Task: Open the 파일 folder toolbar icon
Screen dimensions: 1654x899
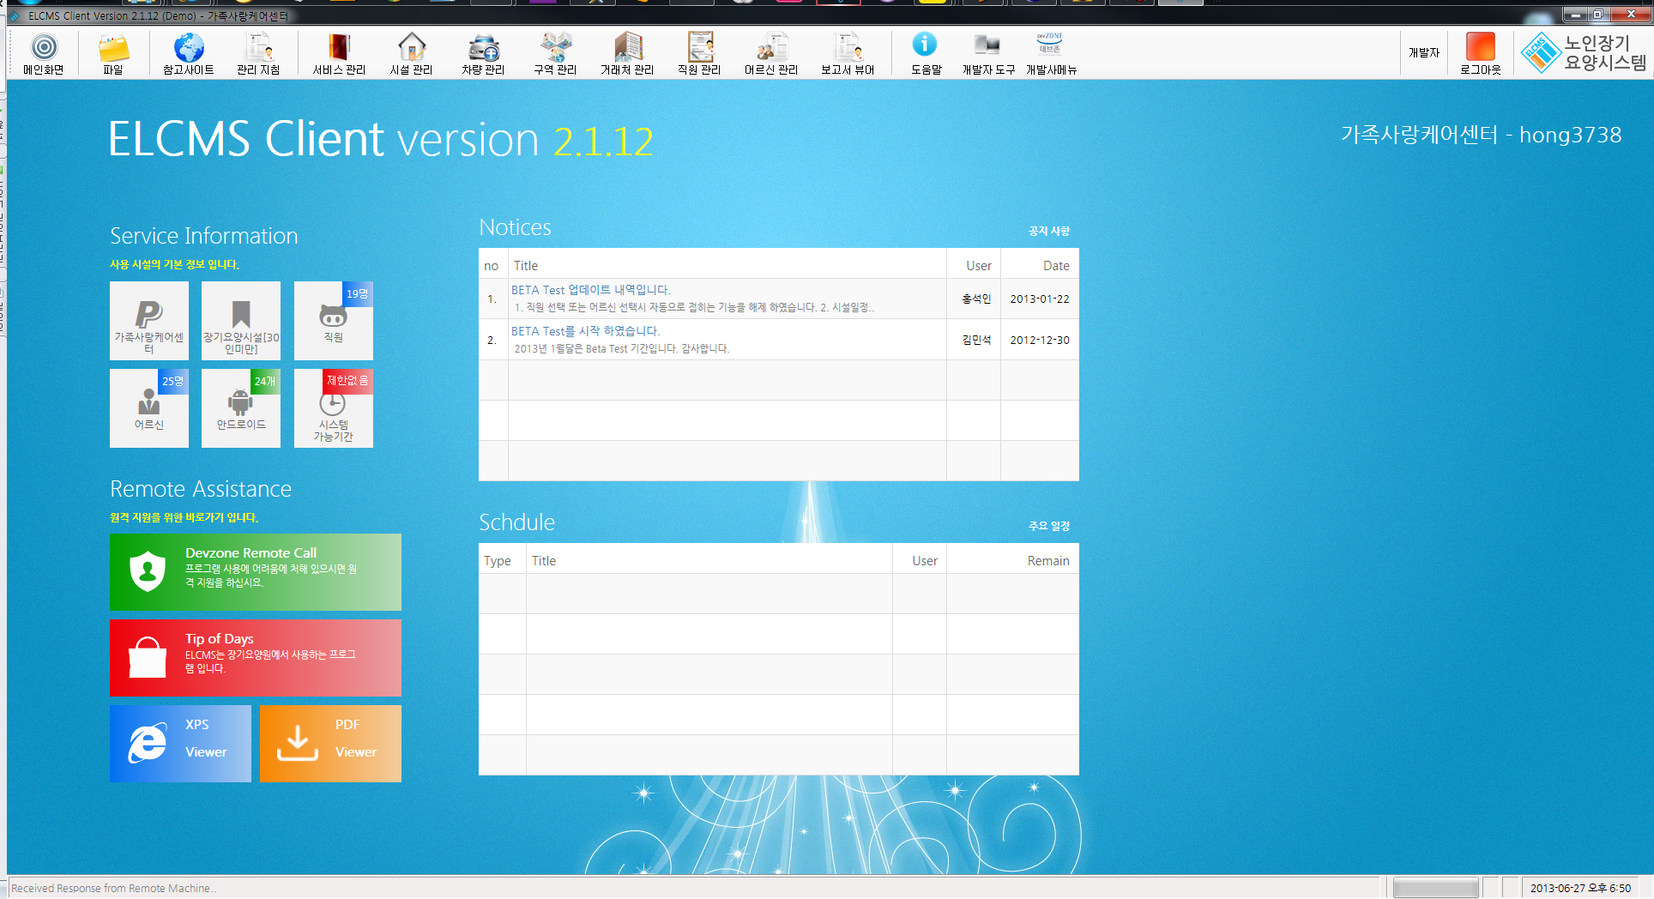Action: coord(113,53)
